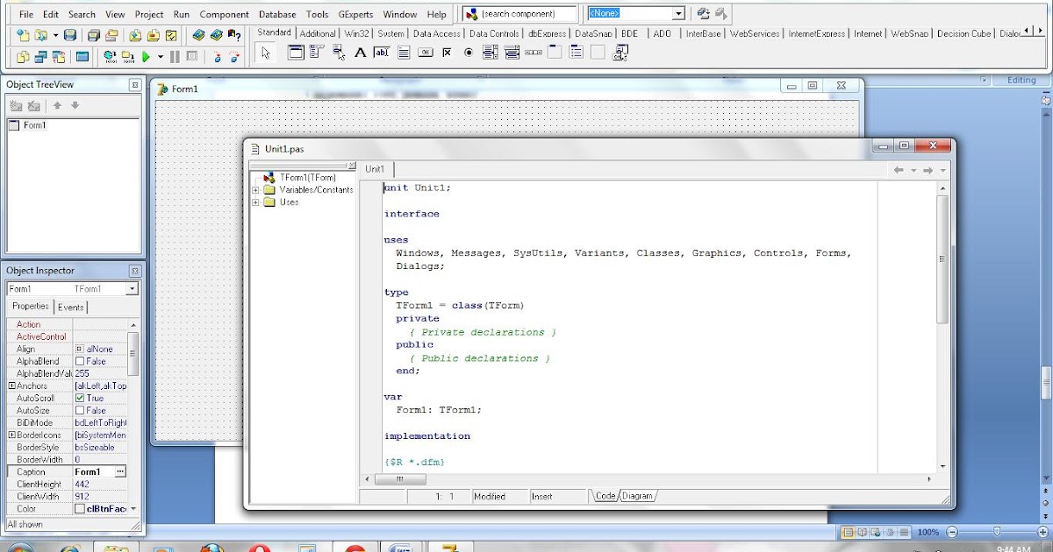
Task: Open the Help contents icon with question mark
Action: click(234, 35)
